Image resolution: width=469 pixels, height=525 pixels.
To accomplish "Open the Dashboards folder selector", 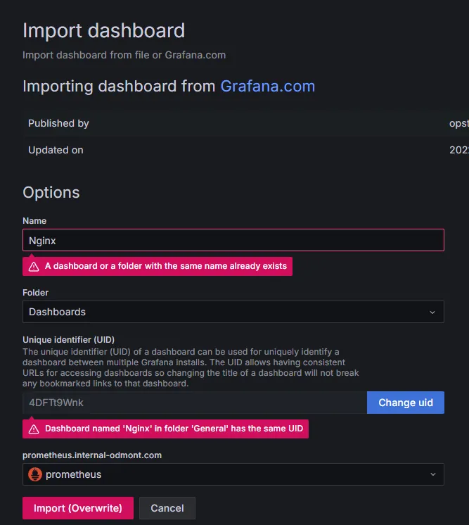I will 233,312.
